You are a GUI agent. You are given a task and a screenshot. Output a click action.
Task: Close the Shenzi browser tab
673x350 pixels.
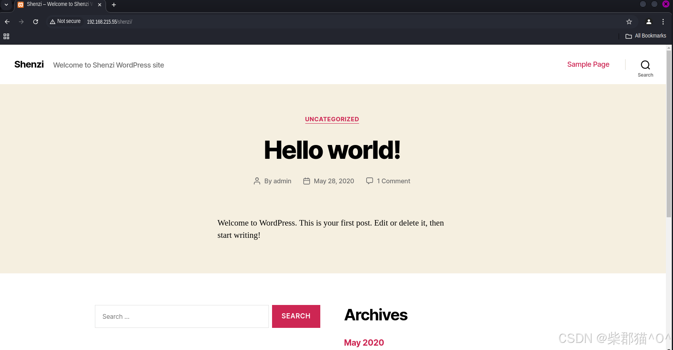(x=100, y=5)
